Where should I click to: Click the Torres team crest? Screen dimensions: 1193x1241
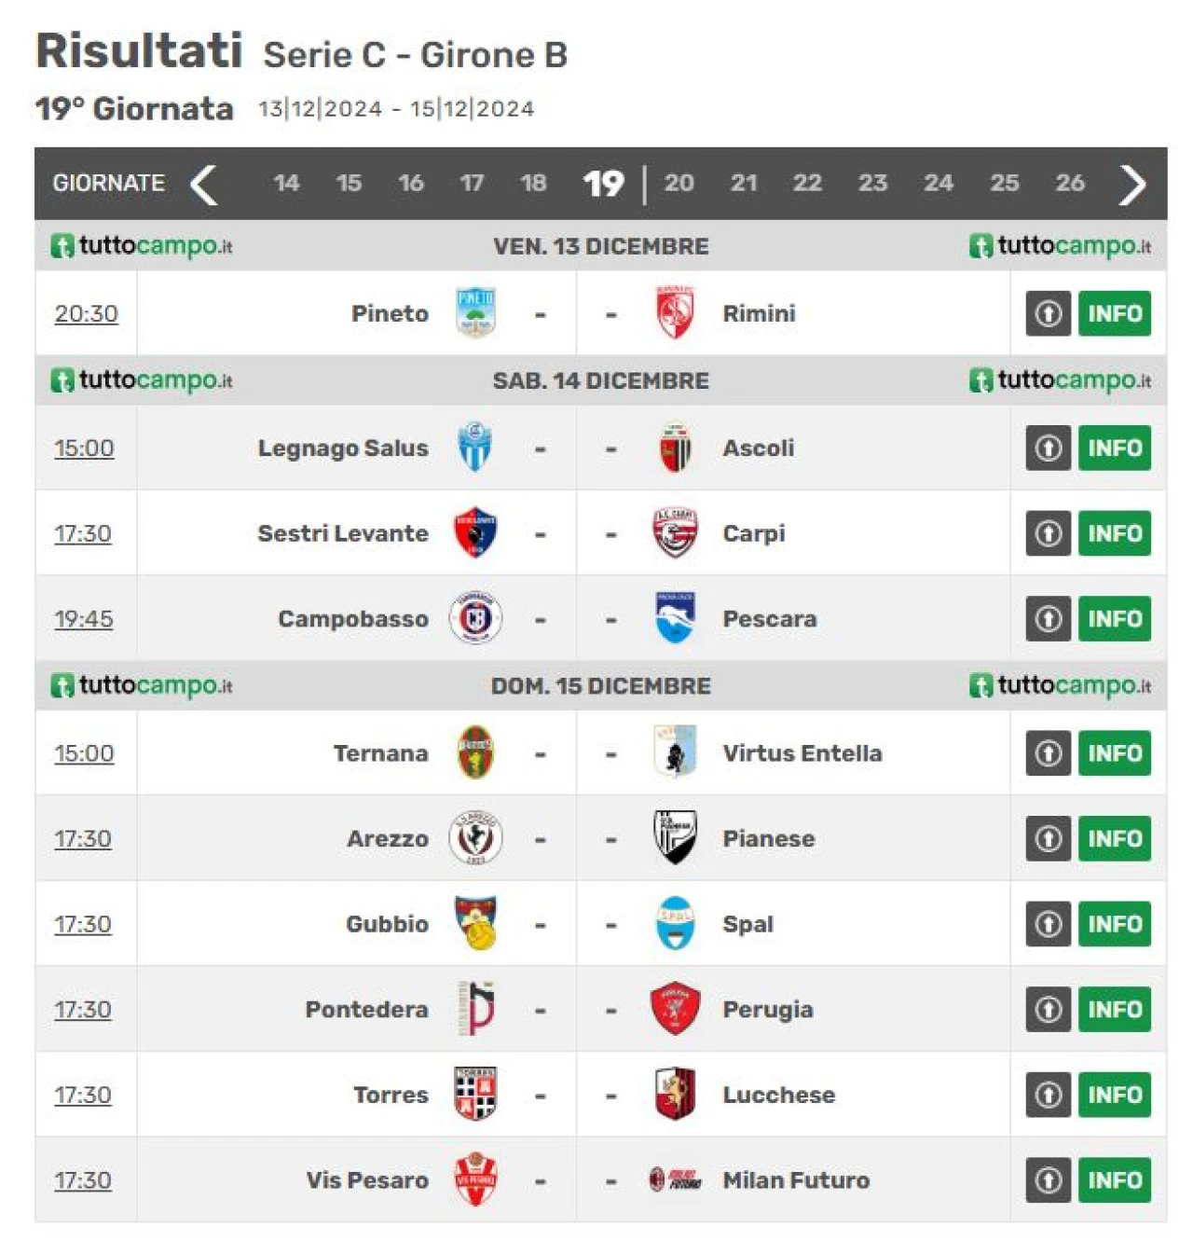pos(475,1094)
